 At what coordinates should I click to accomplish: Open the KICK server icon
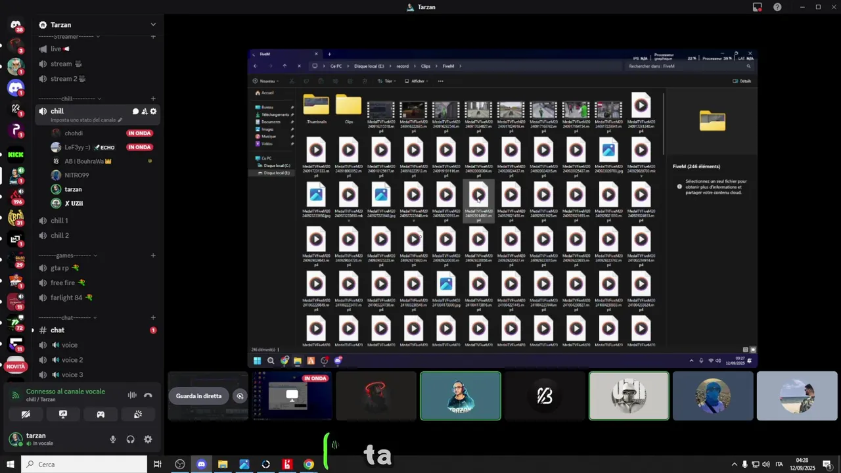[x=16, y=155]
